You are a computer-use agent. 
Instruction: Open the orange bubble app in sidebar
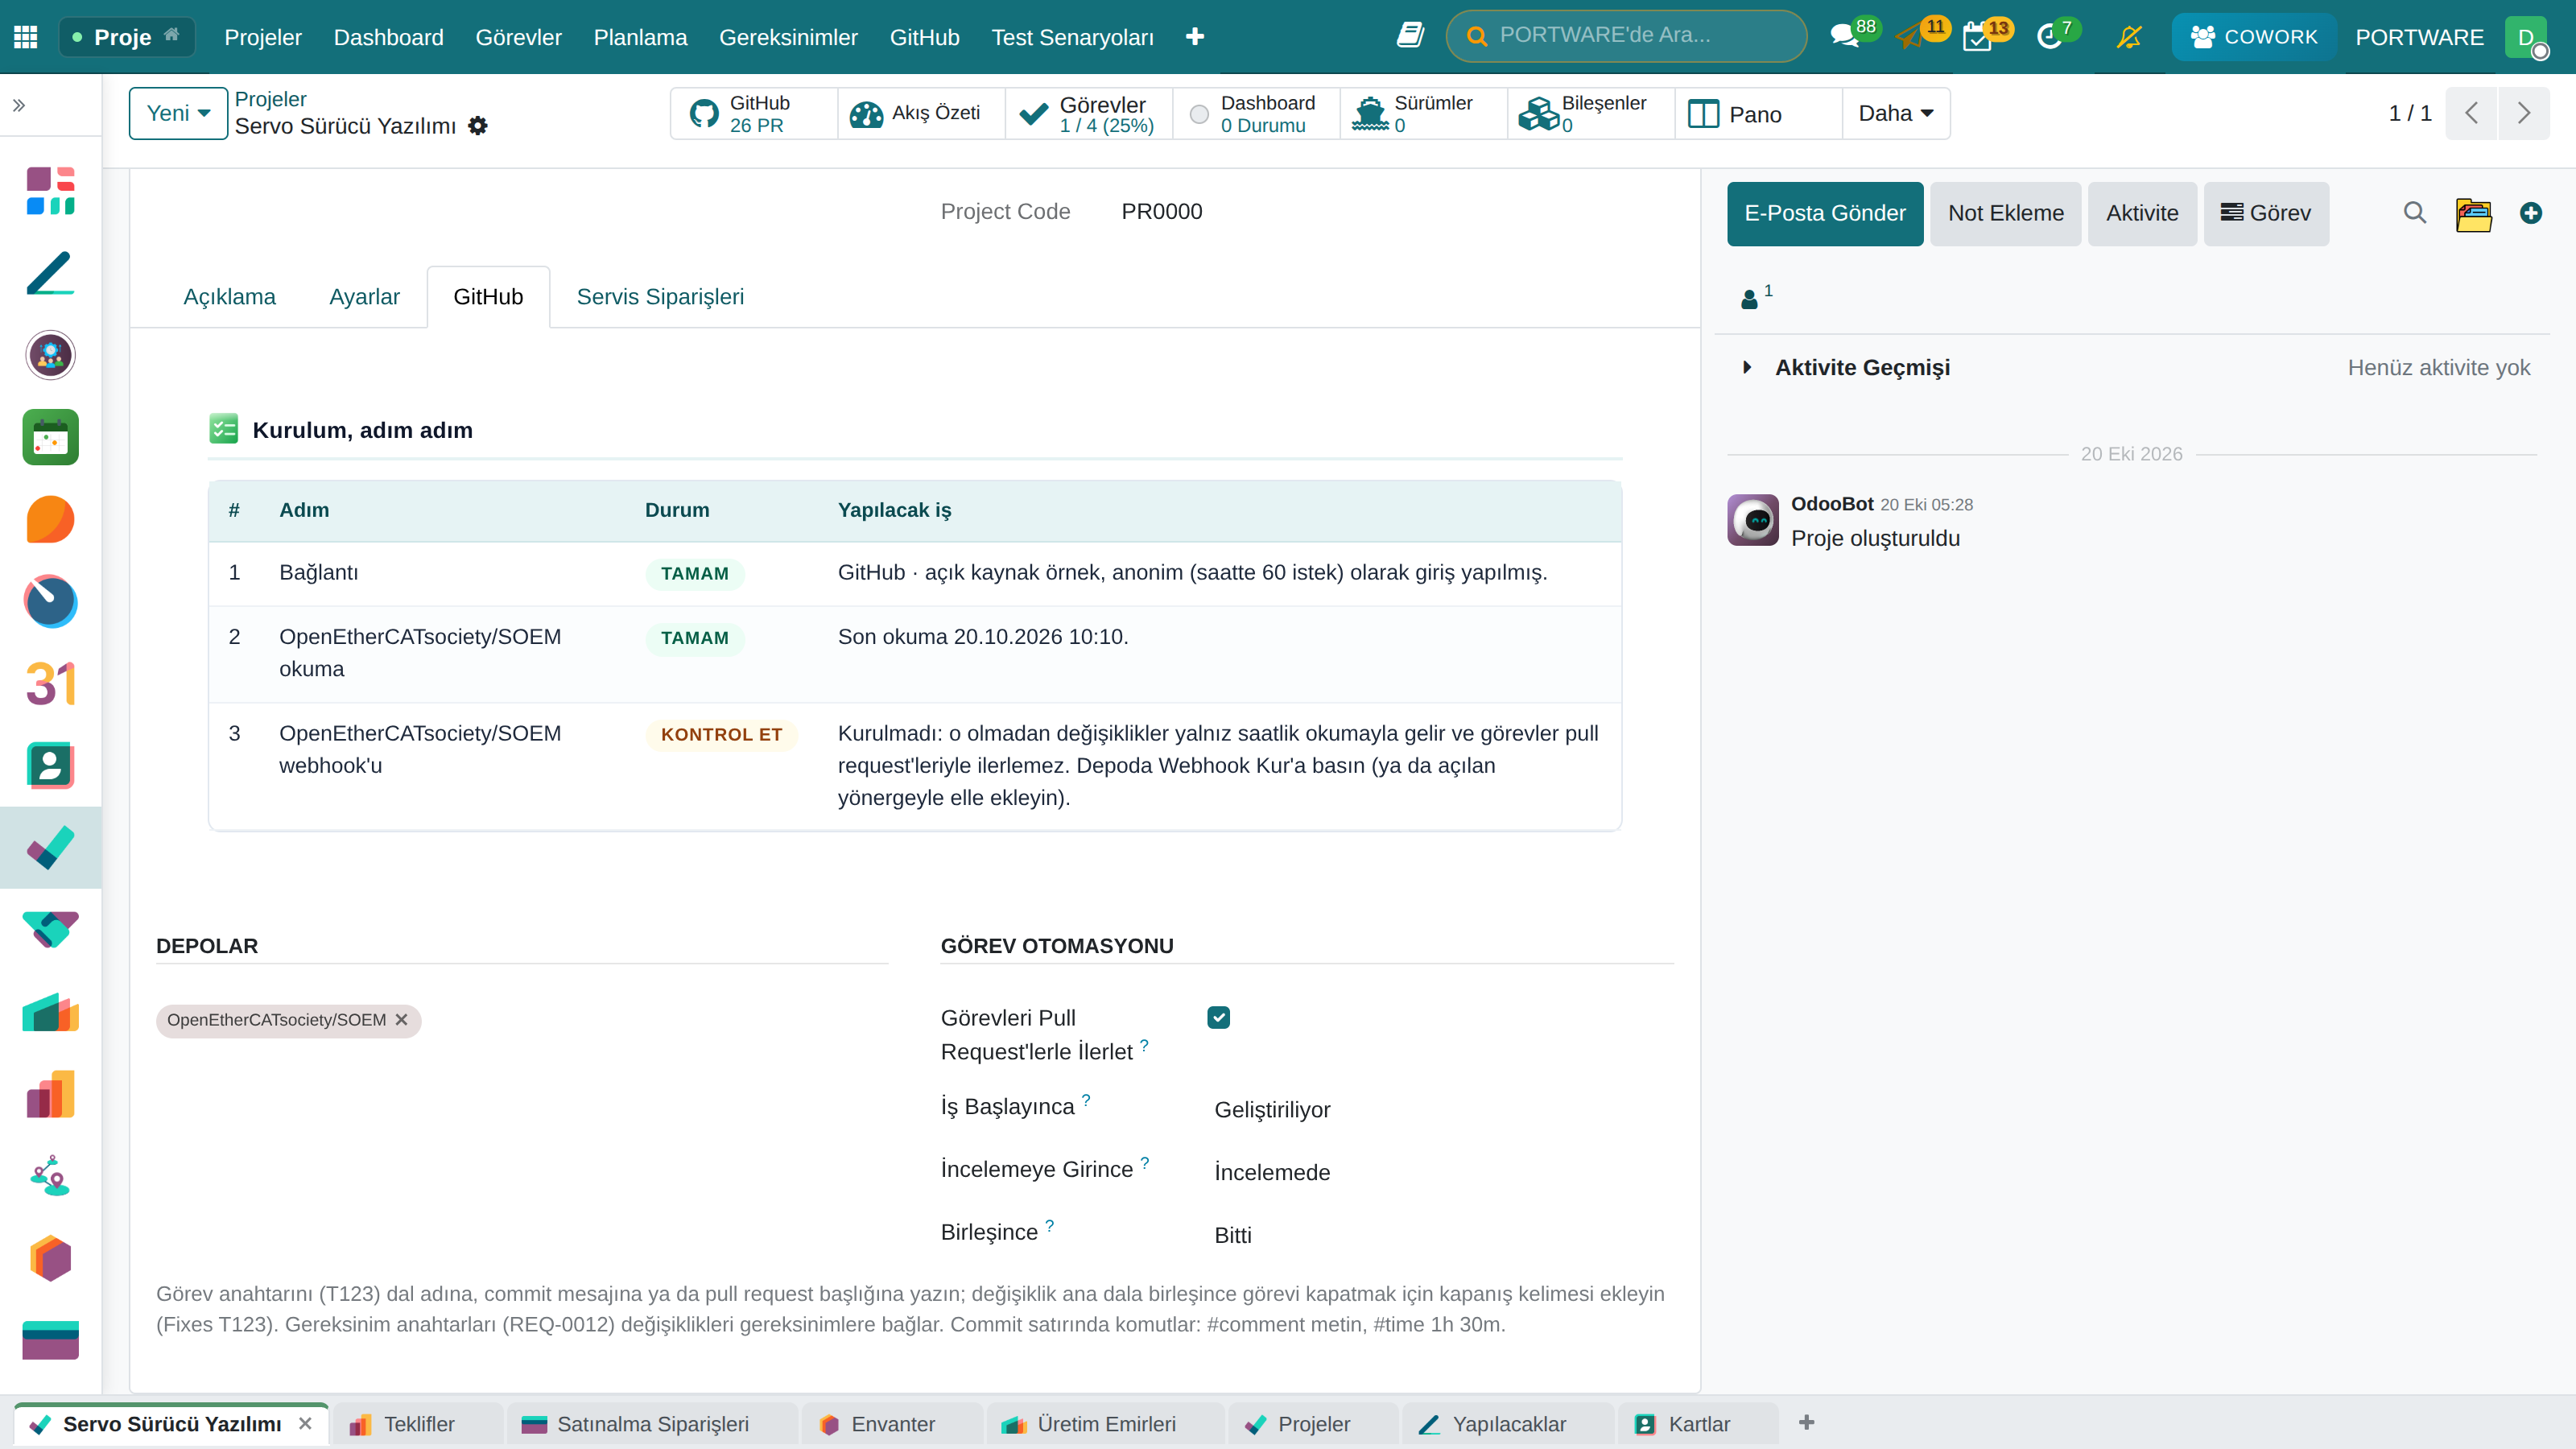coord(50,519)
